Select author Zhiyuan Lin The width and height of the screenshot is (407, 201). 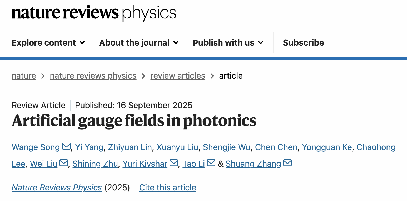[x=130, y=147]
